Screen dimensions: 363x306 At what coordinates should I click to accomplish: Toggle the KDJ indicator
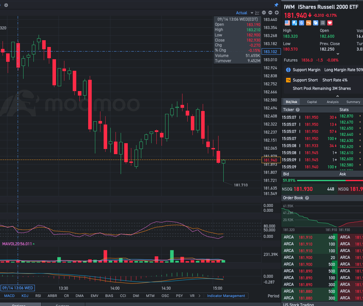[25, 296]
